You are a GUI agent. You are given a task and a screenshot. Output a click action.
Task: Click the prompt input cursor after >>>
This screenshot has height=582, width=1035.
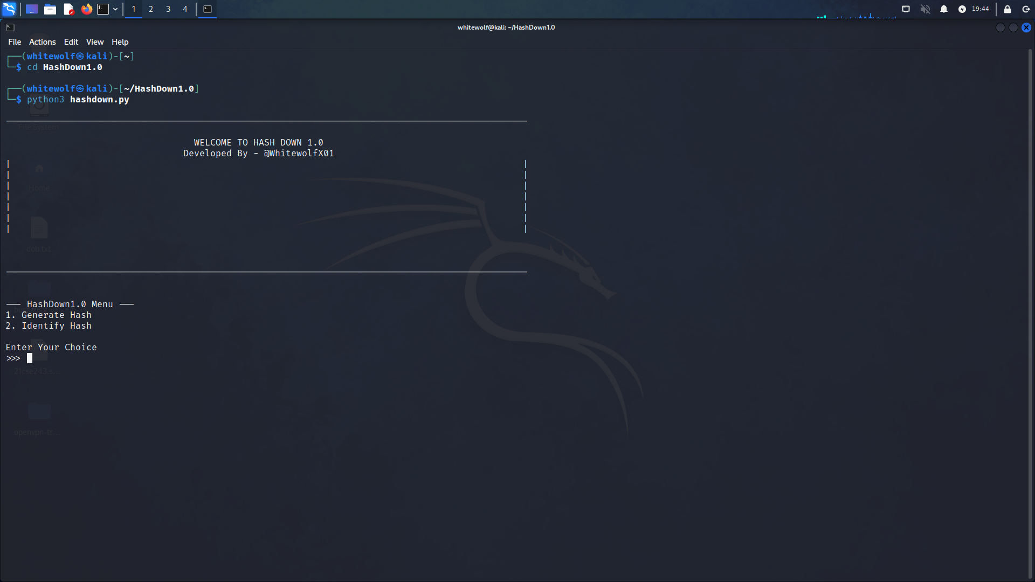[x=30, y=358]
